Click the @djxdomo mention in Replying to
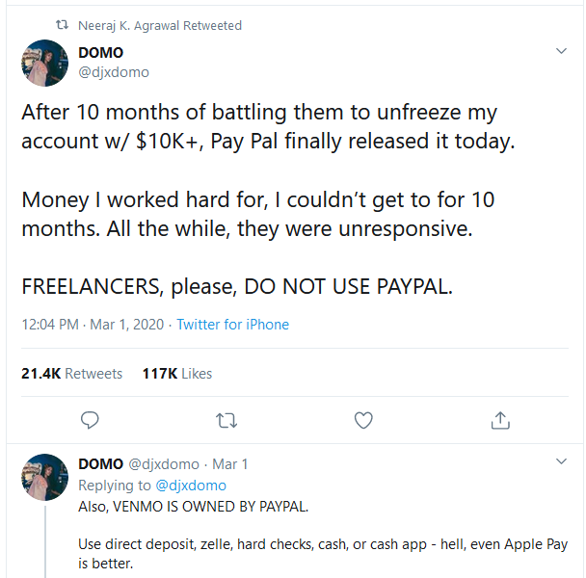 point(191,486)
